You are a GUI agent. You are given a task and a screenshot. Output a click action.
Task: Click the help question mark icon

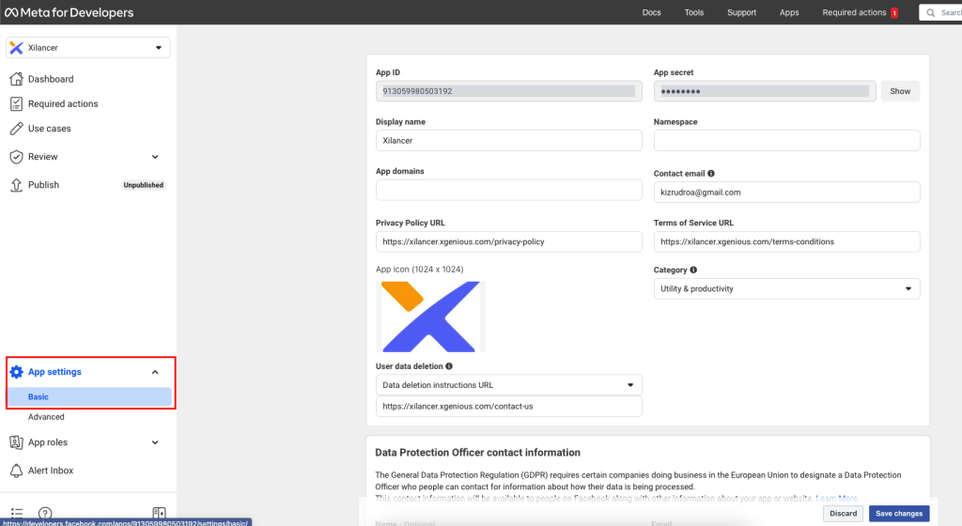point(45,513)
